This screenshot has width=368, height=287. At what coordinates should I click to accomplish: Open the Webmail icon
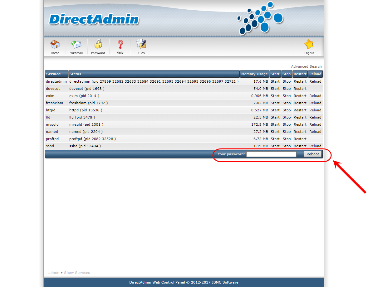76,44
